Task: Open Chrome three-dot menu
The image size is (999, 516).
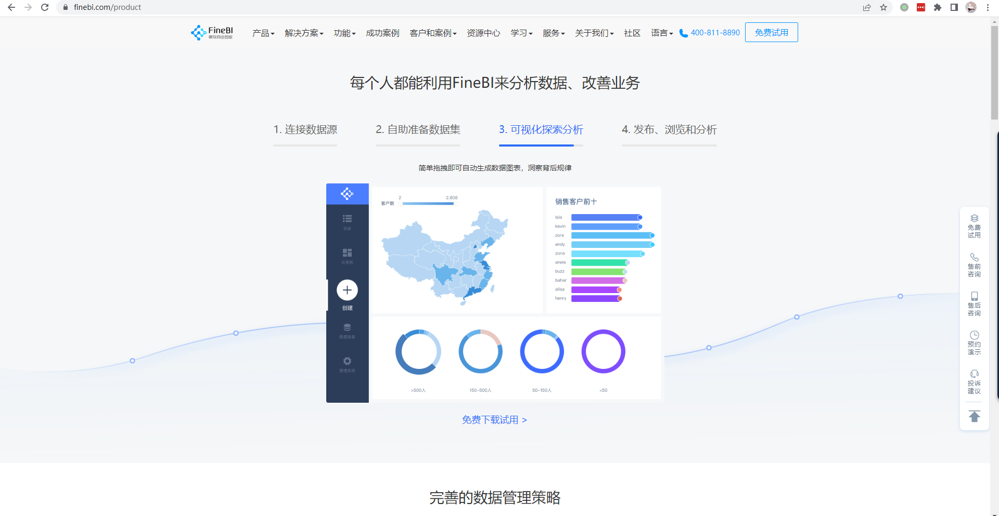Action: coord(988,7)
